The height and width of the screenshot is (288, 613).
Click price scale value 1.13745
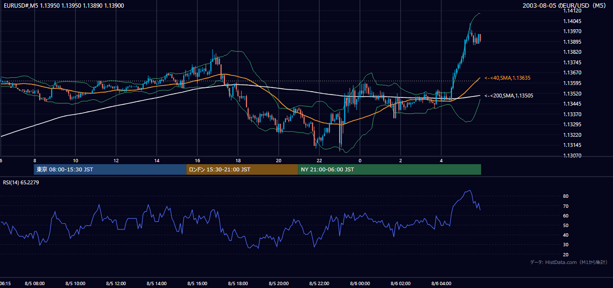coord(573,62)
